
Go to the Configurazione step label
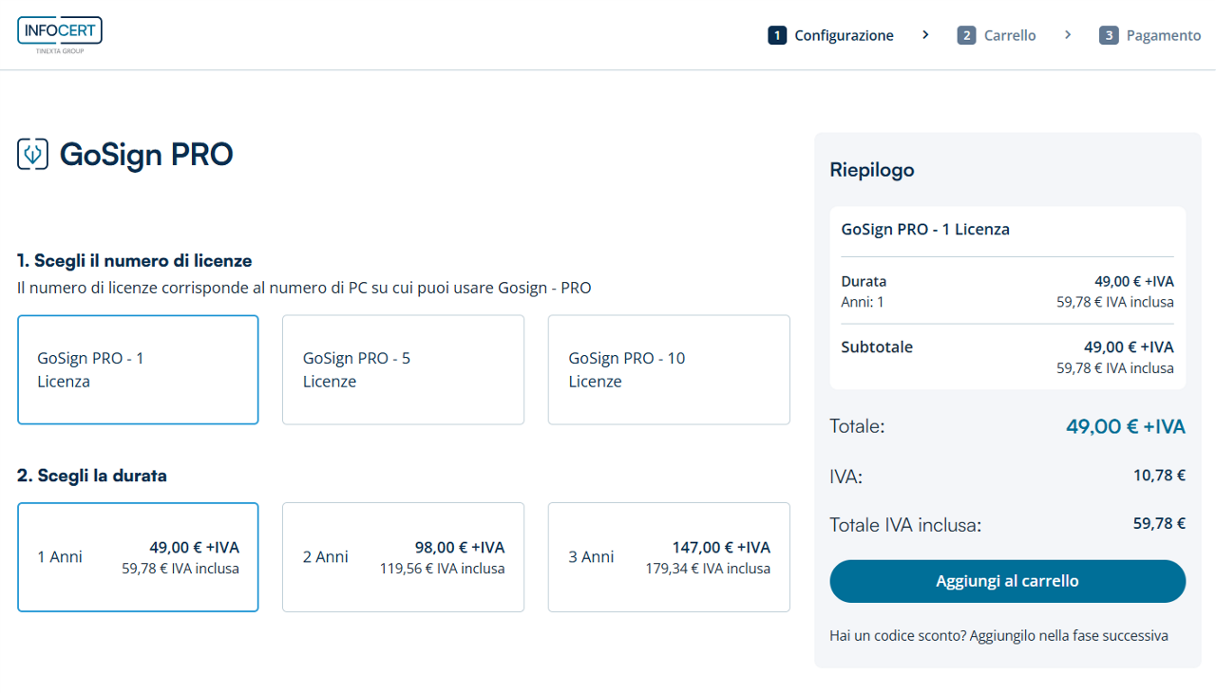pos(844,35)
